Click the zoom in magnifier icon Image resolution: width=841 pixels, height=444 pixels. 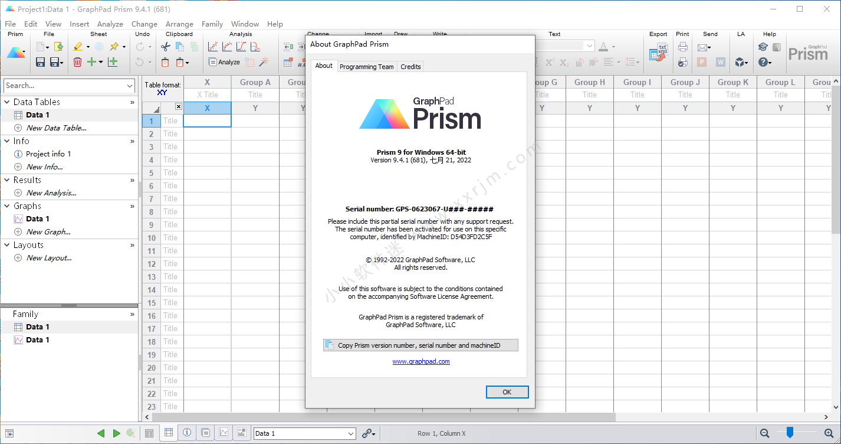[x=829, y=433]
